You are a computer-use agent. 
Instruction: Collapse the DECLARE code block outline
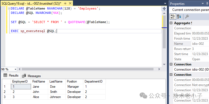[x=9, y=8]
